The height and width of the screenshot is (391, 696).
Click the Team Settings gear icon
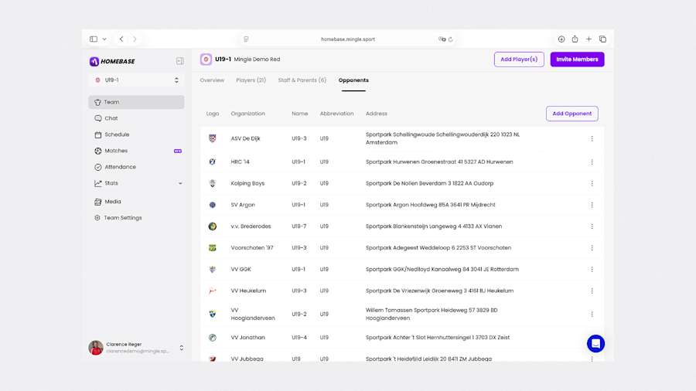97,218
